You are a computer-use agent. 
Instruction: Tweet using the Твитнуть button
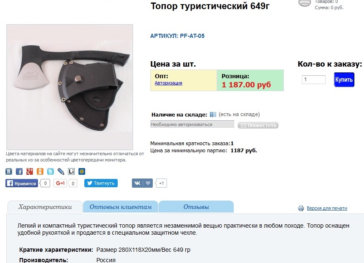(x=101, y=183)
